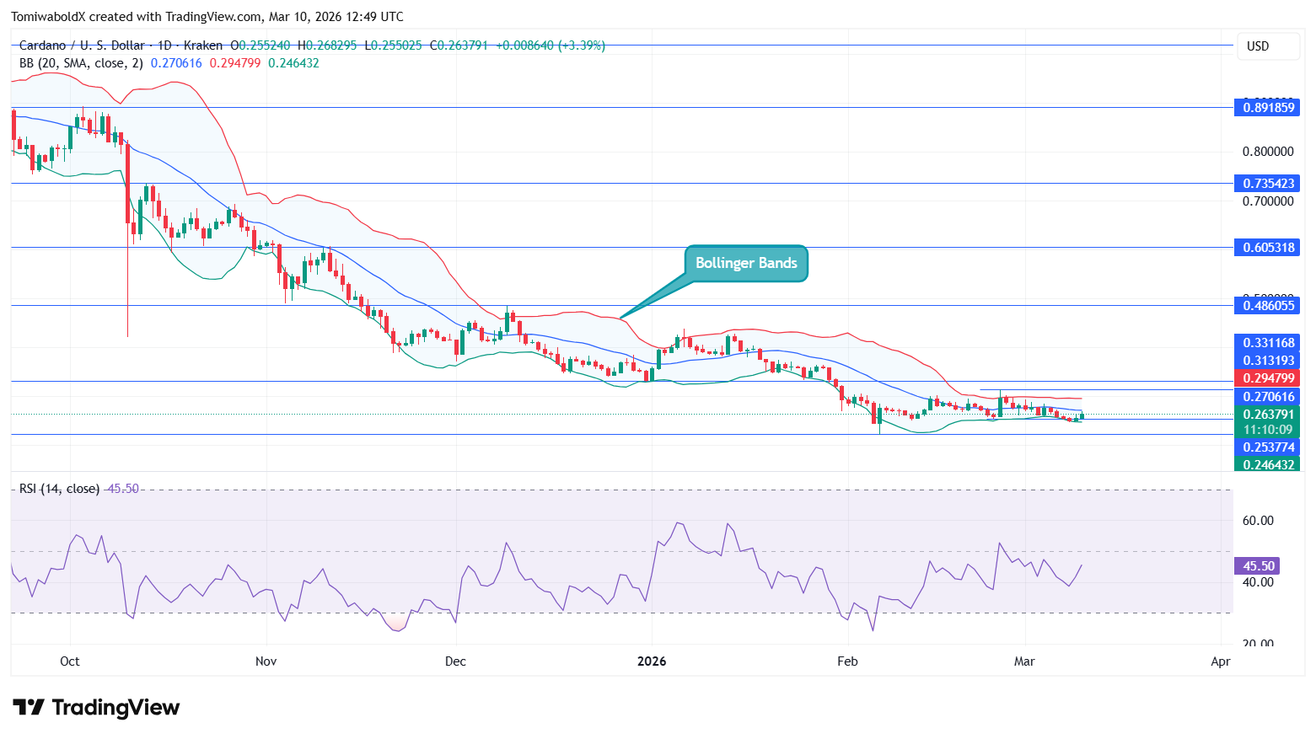1316x739 pixels.
Task: Click the TradingView logo icon
Action: pos(31,708)
